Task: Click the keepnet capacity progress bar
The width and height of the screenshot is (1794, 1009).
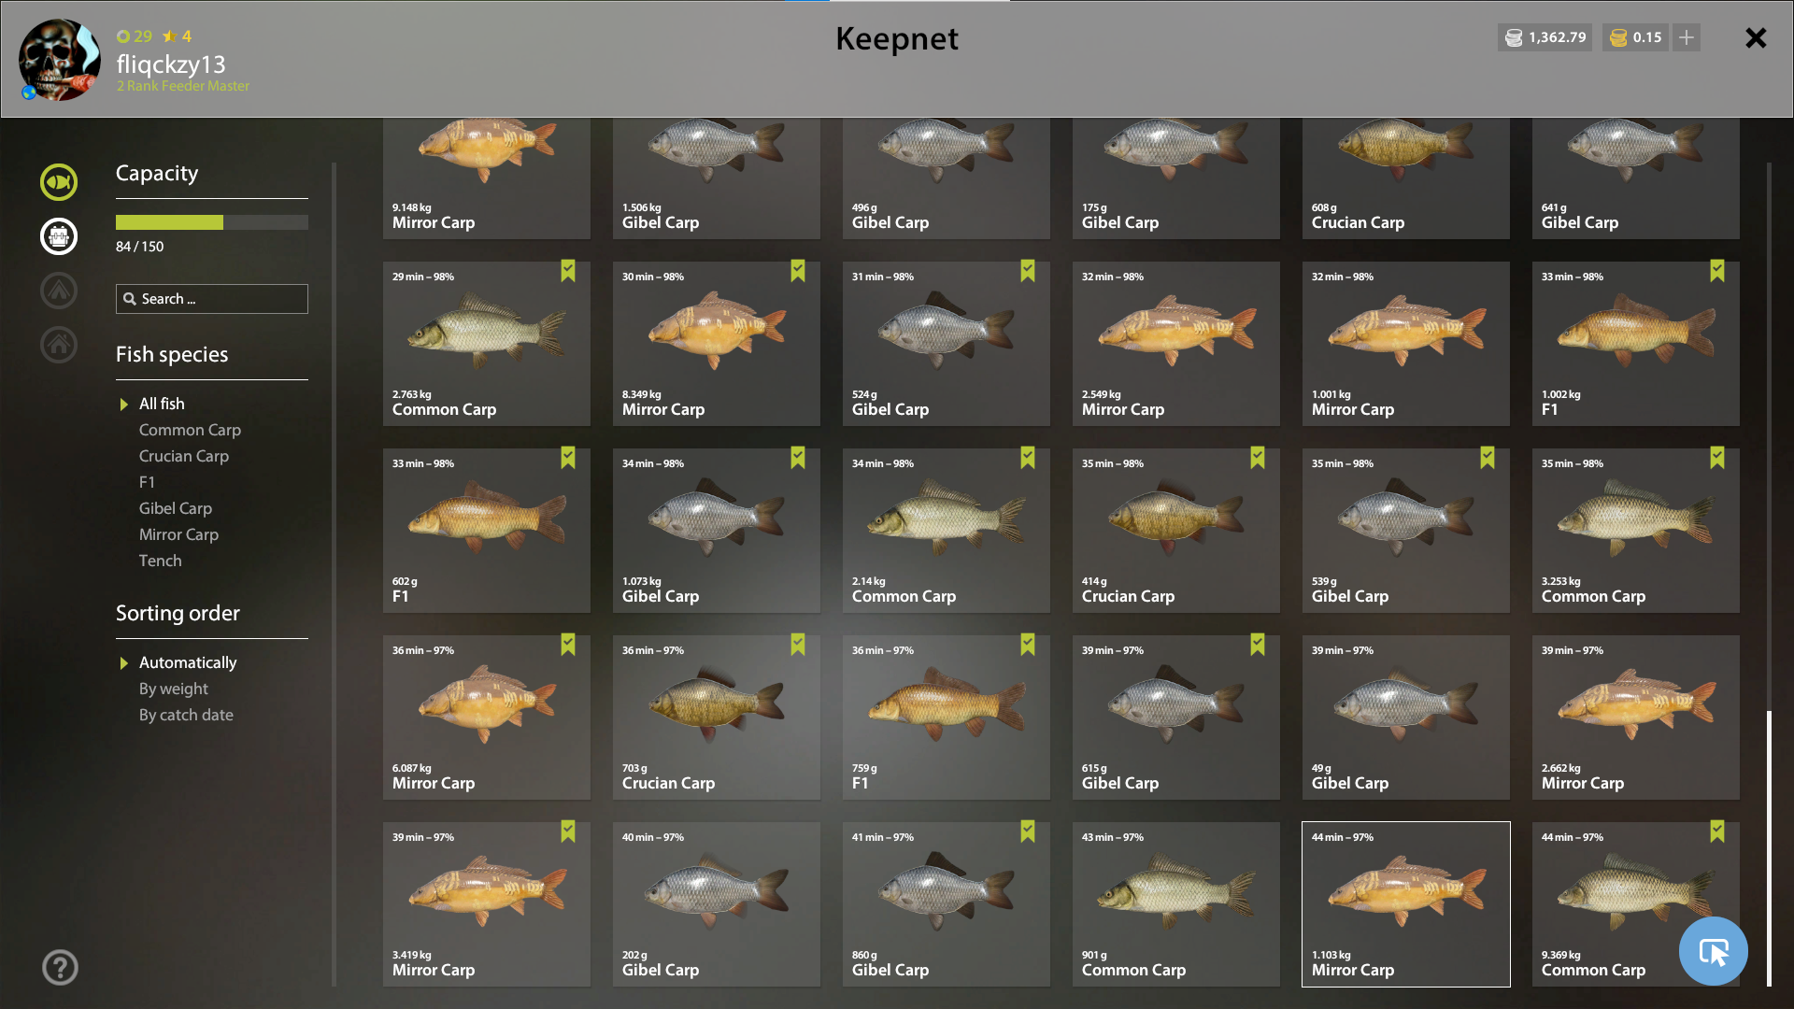Action: (x=212, y=222)
